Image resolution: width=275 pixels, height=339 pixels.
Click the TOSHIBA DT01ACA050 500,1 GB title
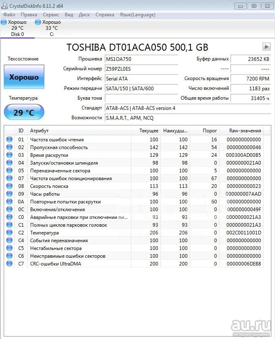click(x=137, y=47)
